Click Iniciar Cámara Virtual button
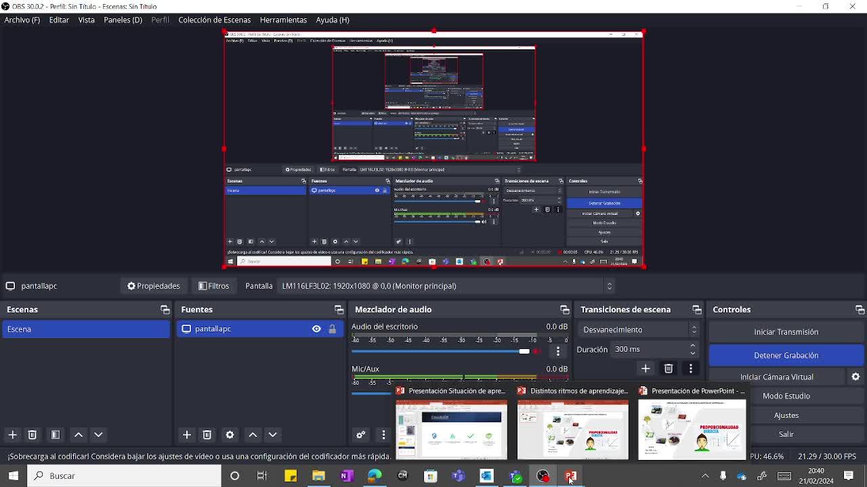Screen dimensions: 867x487 (x=777, y=377)
